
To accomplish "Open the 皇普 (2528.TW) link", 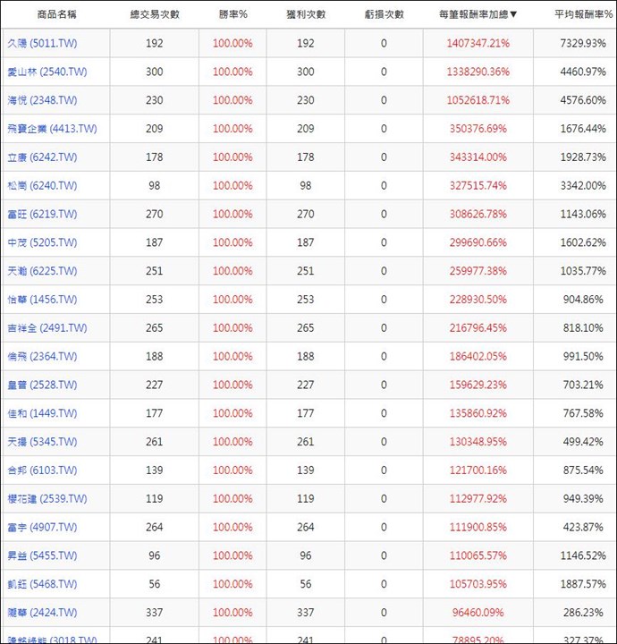I will click(41, 386).
